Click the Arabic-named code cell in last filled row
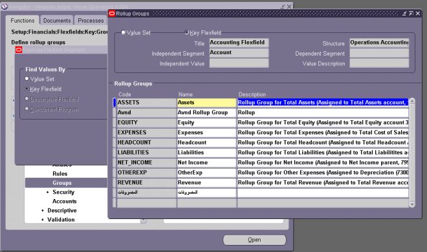The image size is (427, 252). tap(146, 193)
